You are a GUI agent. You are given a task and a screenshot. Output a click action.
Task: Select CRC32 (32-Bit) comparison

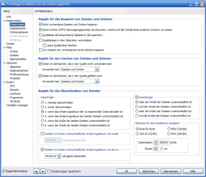pos(137,134)
